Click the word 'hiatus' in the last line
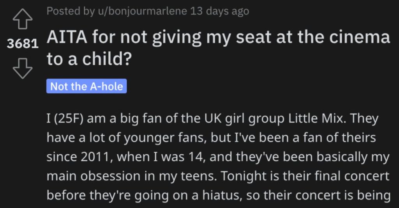The width and height of the screenshot is (399, 208). click(x=222, y=195)
